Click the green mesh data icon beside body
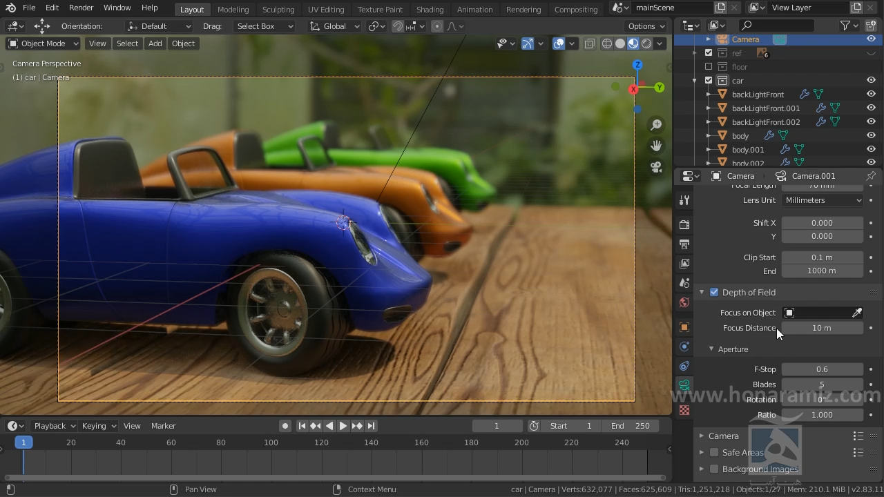Viewport: 884px width, 497px height. [x=783, y=136]
